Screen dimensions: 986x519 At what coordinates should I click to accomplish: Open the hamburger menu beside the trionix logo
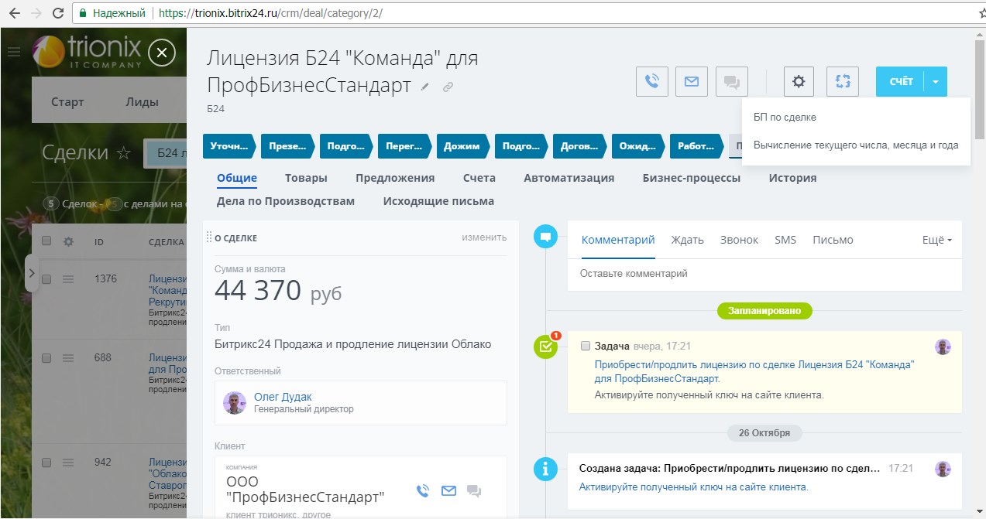(x=13, y=53)
